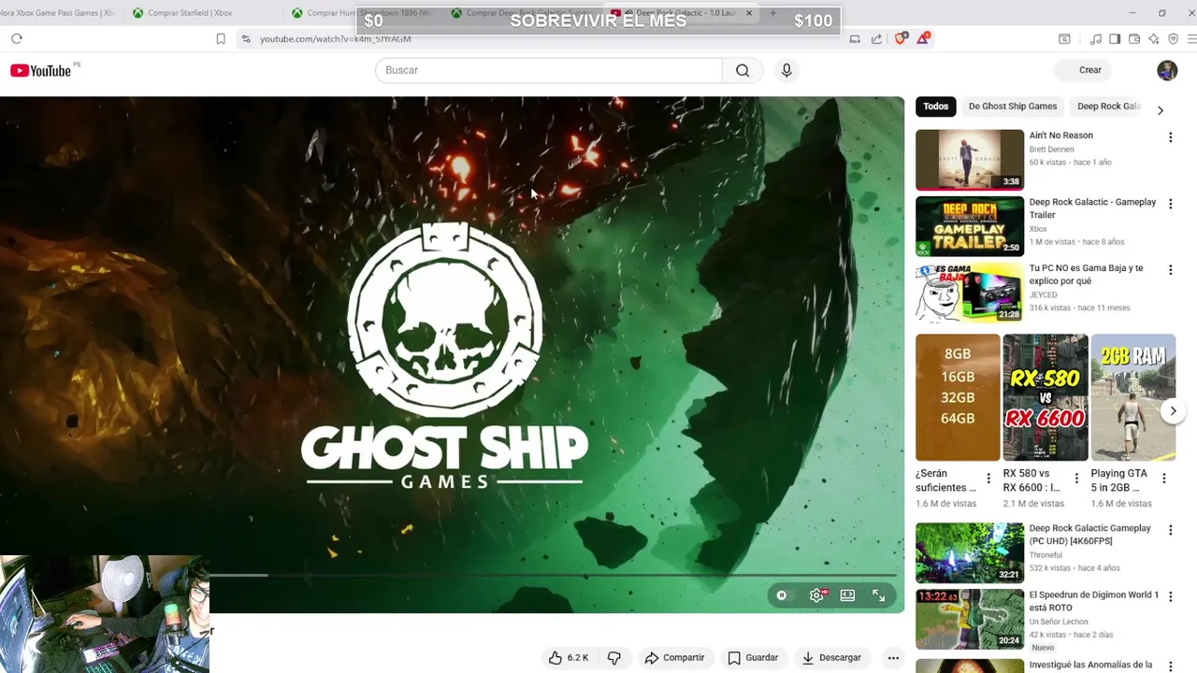This screenshot has height=673, width=1197.
Task: Select the De Ghost Ship Games chip
Action: click(x=1013, y=107)
